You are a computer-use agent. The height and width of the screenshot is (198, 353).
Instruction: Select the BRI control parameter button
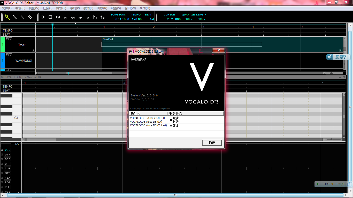pyautogui.click(x=7, y=164)
